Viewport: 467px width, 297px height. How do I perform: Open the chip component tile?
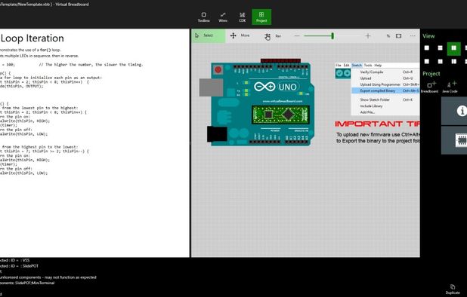[454, 140]
